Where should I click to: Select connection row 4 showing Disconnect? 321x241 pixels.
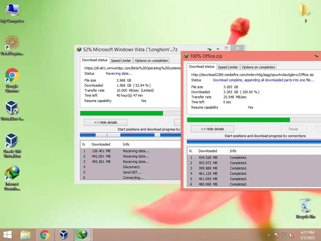click(x=130, y=167)
